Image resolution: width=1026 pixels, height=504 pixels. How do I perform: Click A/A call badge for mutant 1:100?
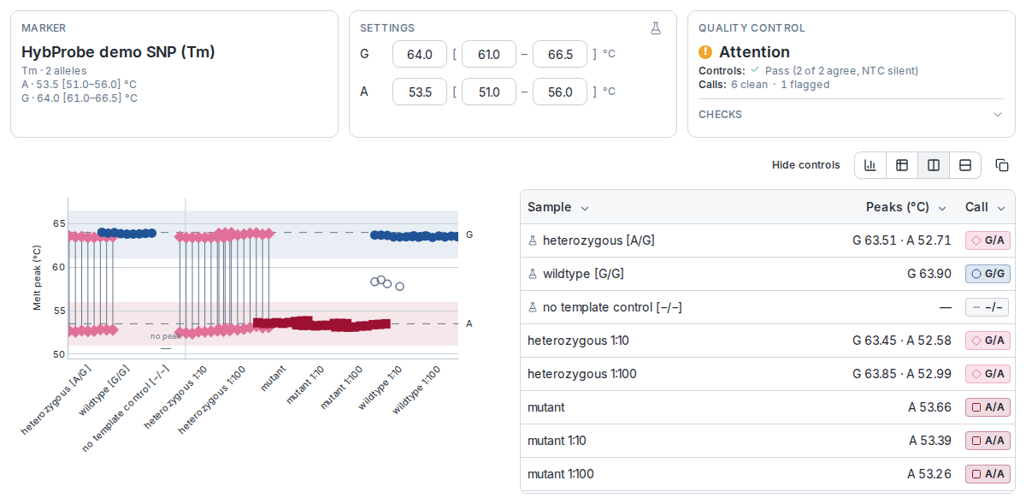[988, 474]
